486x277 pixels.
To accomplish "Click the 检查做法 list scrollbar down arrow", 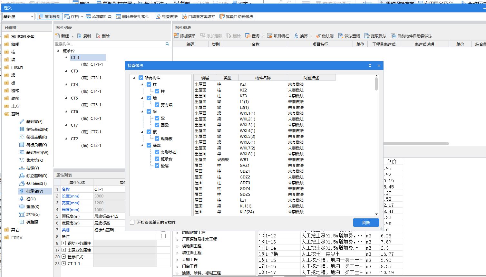I will [x=376, y=214].
